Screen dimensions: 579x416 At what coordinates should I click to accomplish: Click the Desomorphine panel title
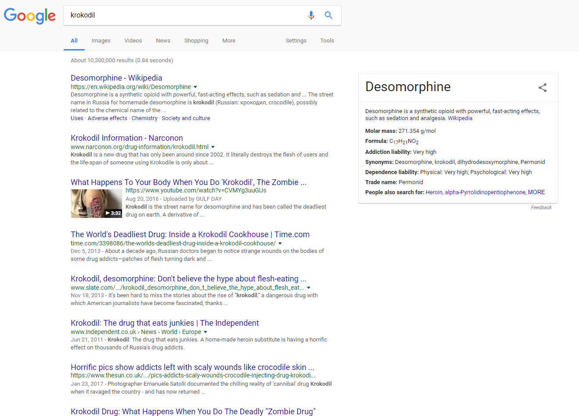pos(408,87)
